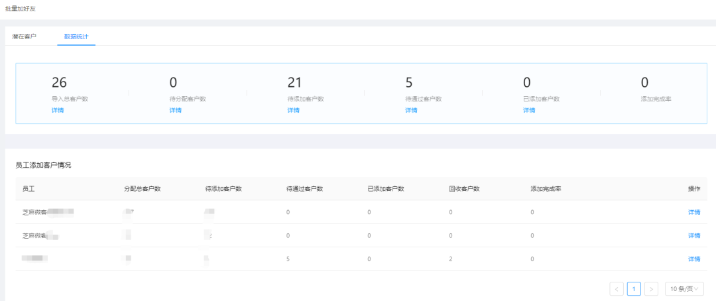Click the 操作 column header
716x301 pixels.
(x=694, y=189)
